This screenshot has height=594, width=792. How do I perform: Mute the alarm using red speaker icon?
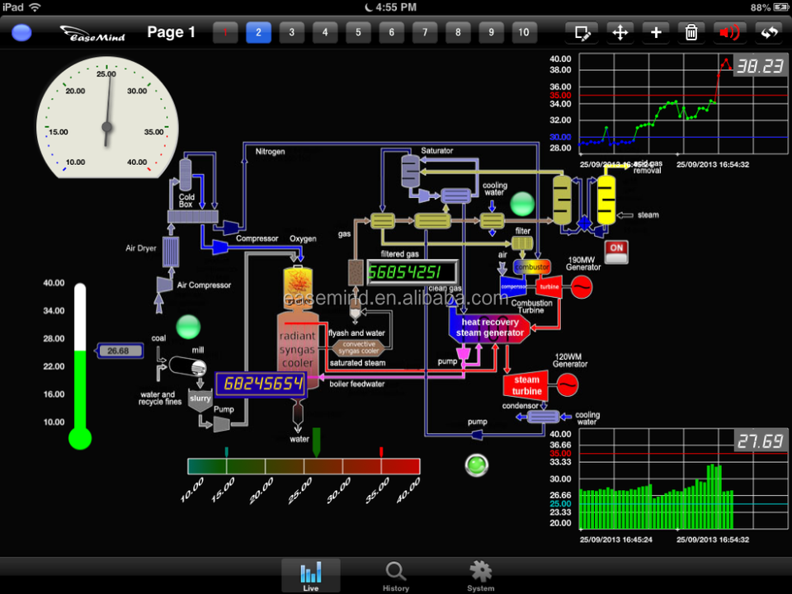click(728, 33)
